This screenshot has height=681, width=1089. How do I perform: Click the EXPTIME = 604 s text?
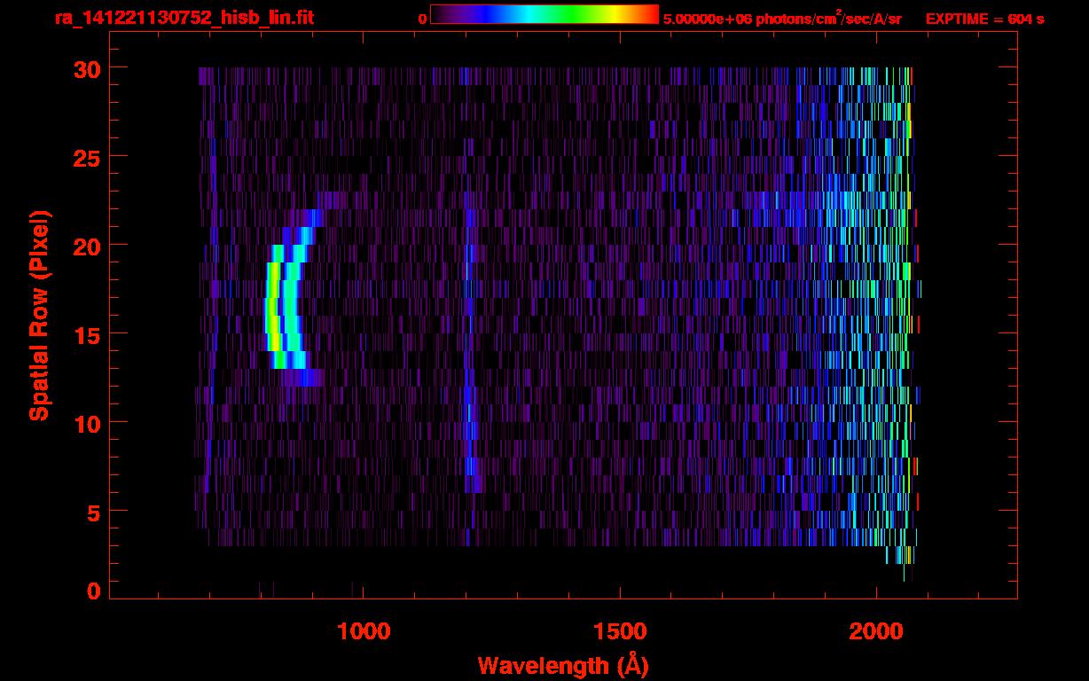[x=984, y=19]
